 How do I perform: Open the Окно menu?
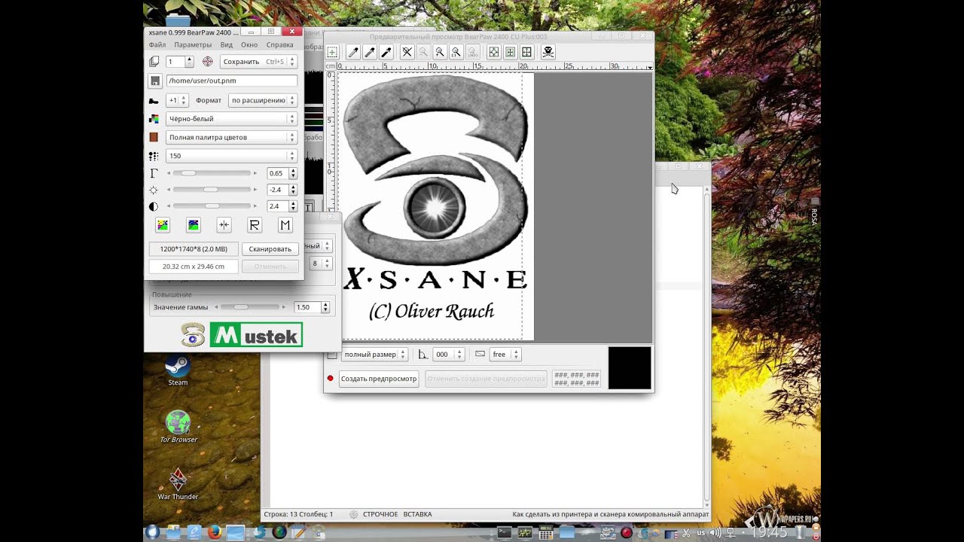coord(249,45)
